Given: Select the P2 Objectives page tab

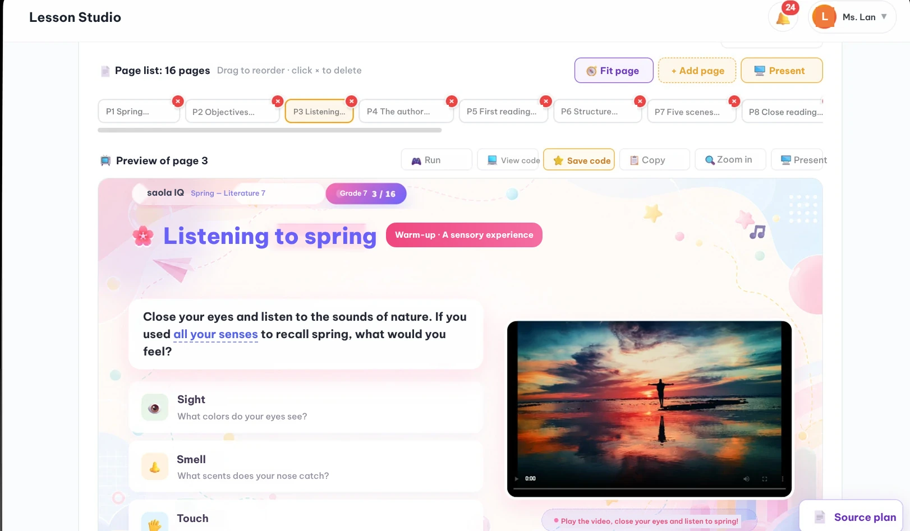Looking at the screenshot, I should point(232,112).
